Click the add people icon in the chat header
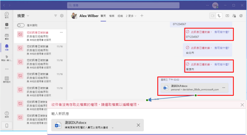The width and height of the screenshot is (247, 135). (x=234, y=16)
